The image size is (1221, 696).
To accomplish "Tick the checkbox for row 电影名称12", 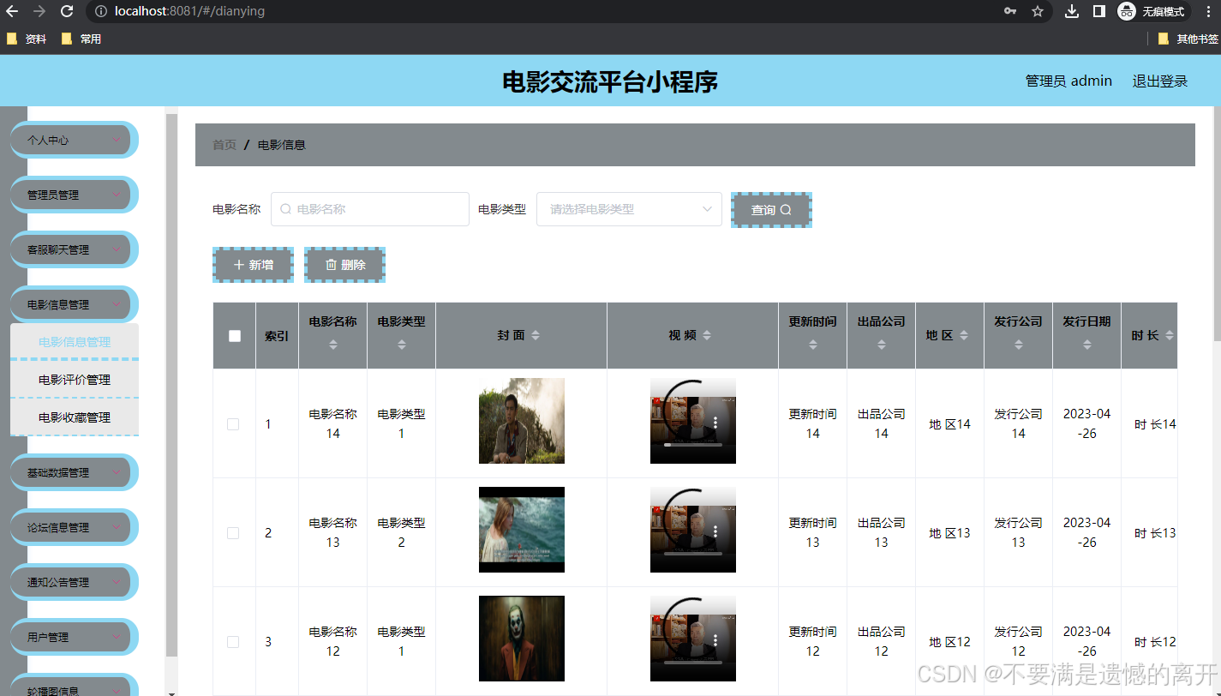I will [x=233, y=642].
